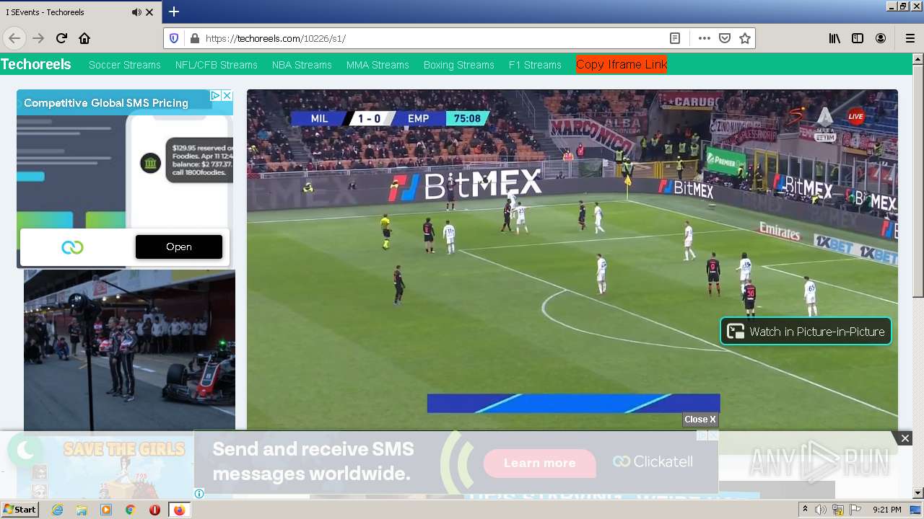The width and height of the screenshot is (924, 519).
Task: Click Close X on video overlay
Action: (700, 420)
